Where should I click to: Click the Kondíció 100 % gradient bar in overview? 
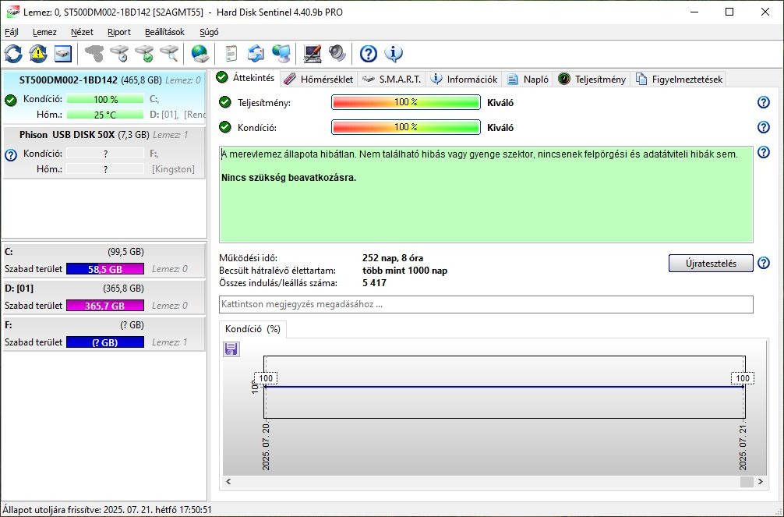(405, 127)
